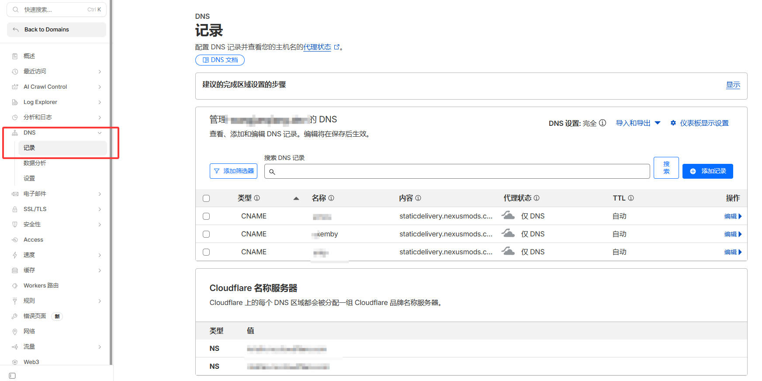Click the 显示 link for recommended steps
The image size is (762, 381).
point(733,85)
